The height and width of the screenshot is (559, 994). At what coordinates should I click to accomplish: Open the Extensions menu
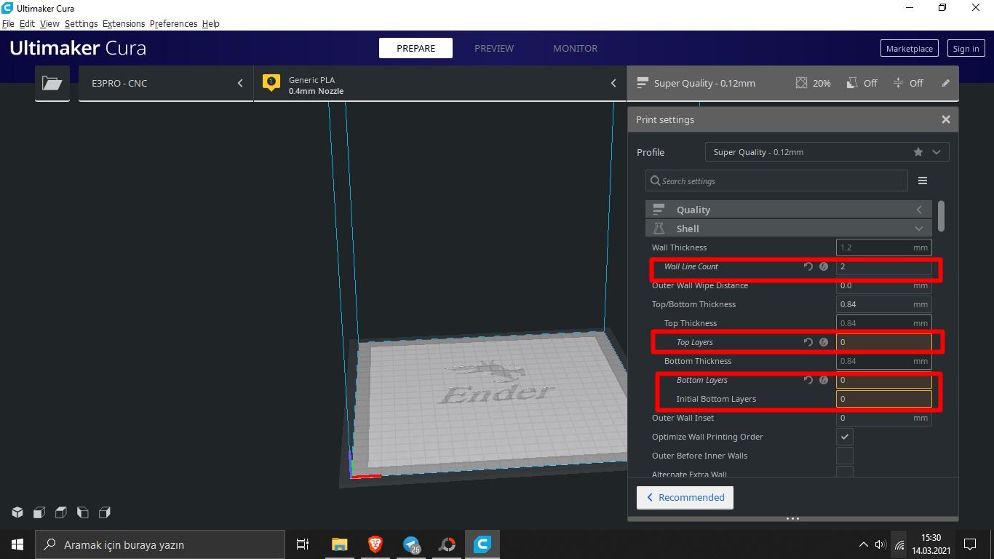(124, 23)
